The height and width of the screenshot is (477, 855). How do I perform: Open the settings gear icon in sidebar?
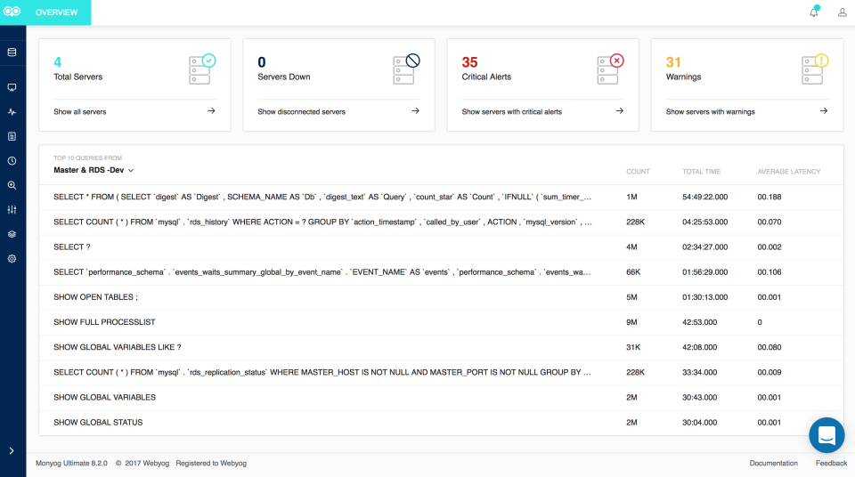pyautogui.click(x=12, y=258)
